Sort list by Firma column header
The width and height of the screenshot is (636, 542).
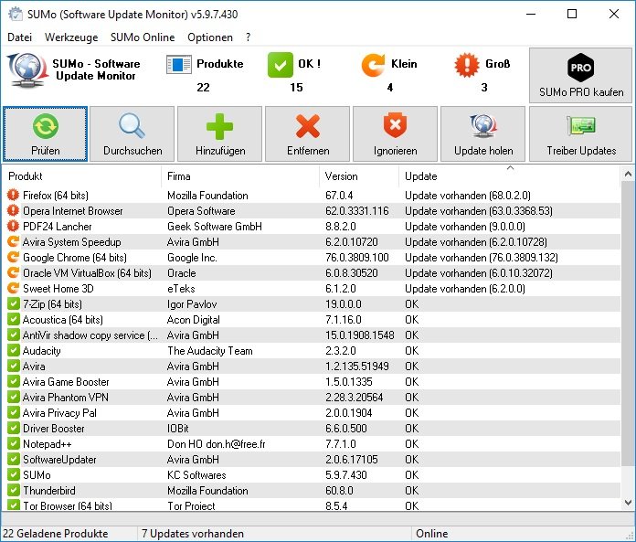(x=240, y=176)
